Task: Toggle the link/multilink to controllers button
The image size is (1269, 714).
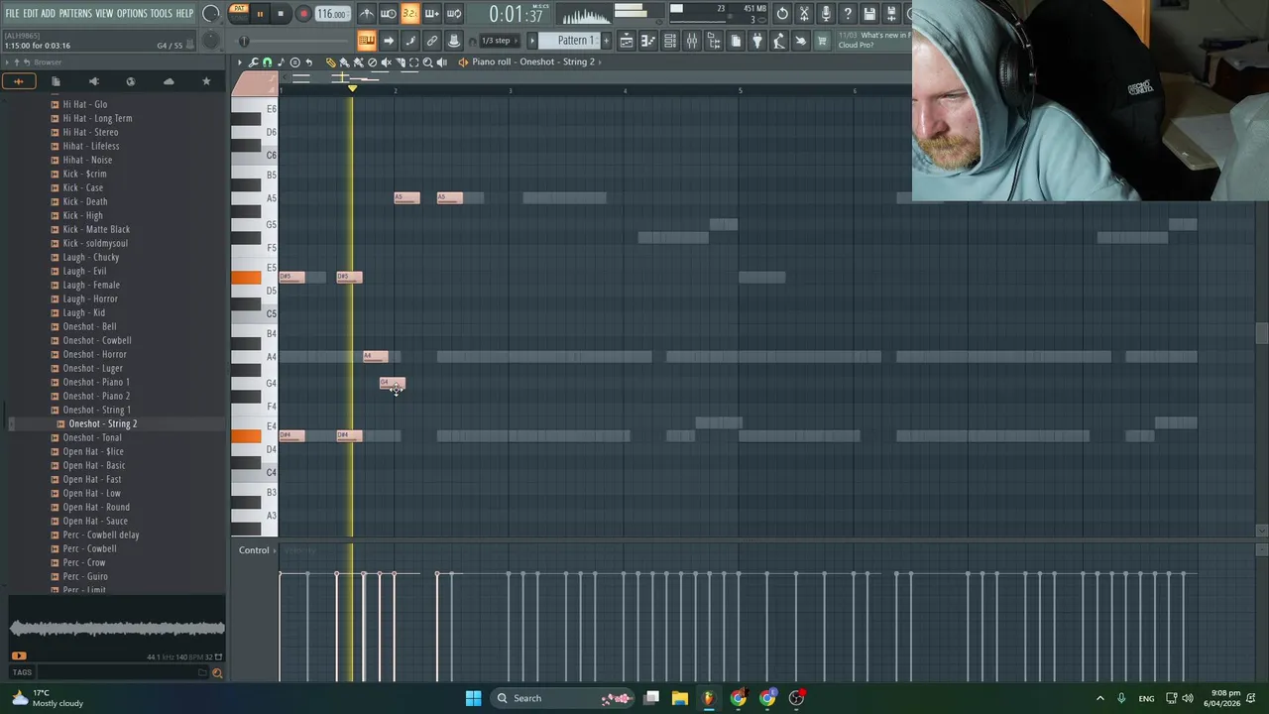Action: pyautogui.click(x=431, y=41)
